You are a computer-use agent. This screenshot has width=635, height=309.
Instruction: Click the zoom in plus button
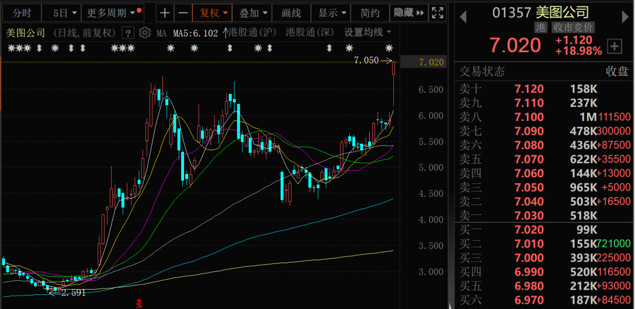click(x=166, y=13)
